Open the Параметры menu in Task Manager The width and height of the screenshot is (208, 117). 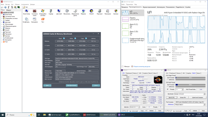coord(129,4)
